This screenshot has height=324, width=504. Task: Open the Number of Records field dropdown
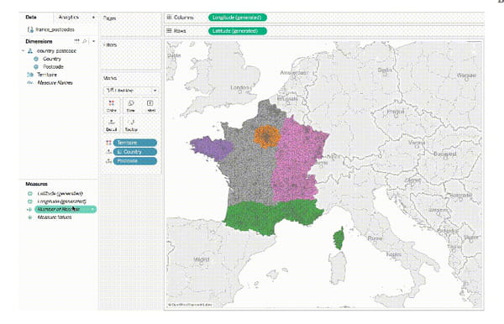[x=93, y=209]
